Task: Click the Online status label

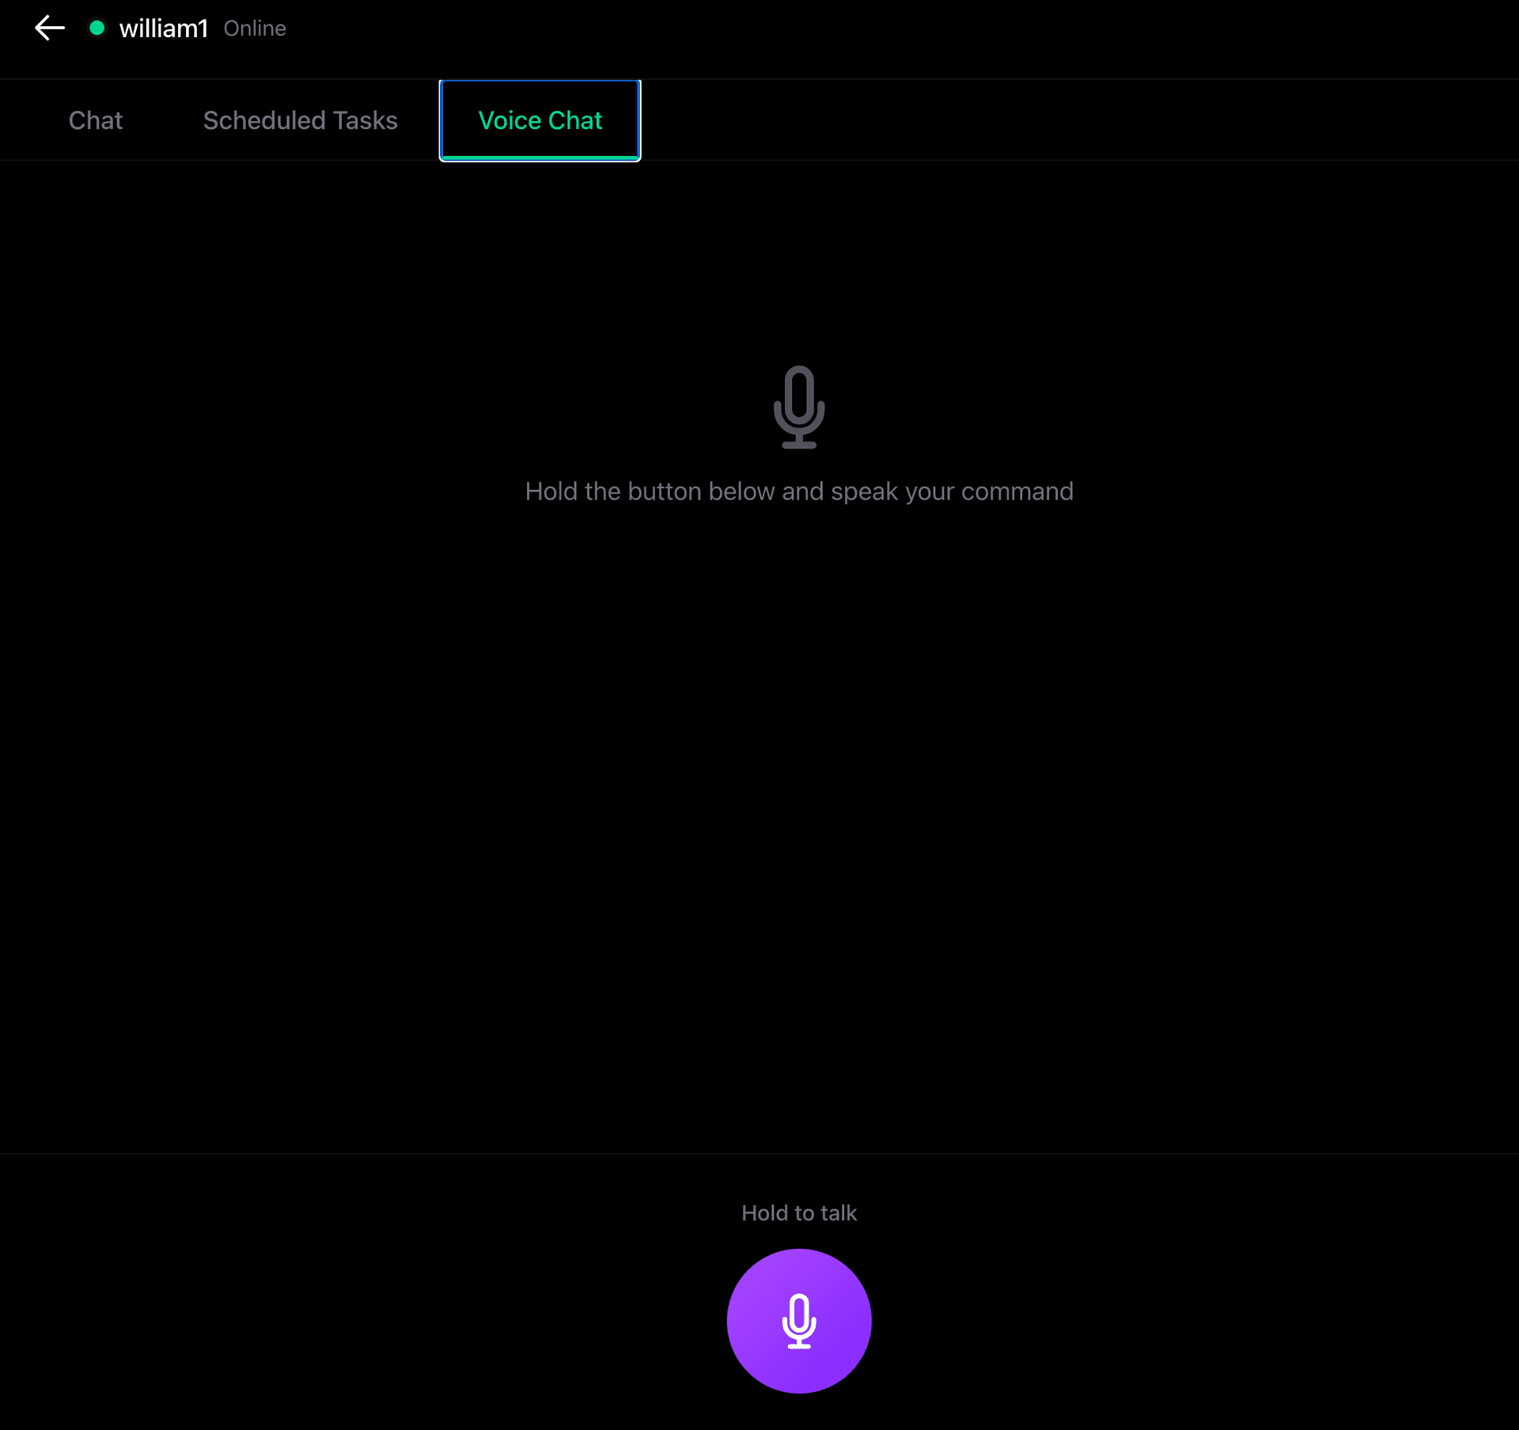Action: click(x=255, y=28)
